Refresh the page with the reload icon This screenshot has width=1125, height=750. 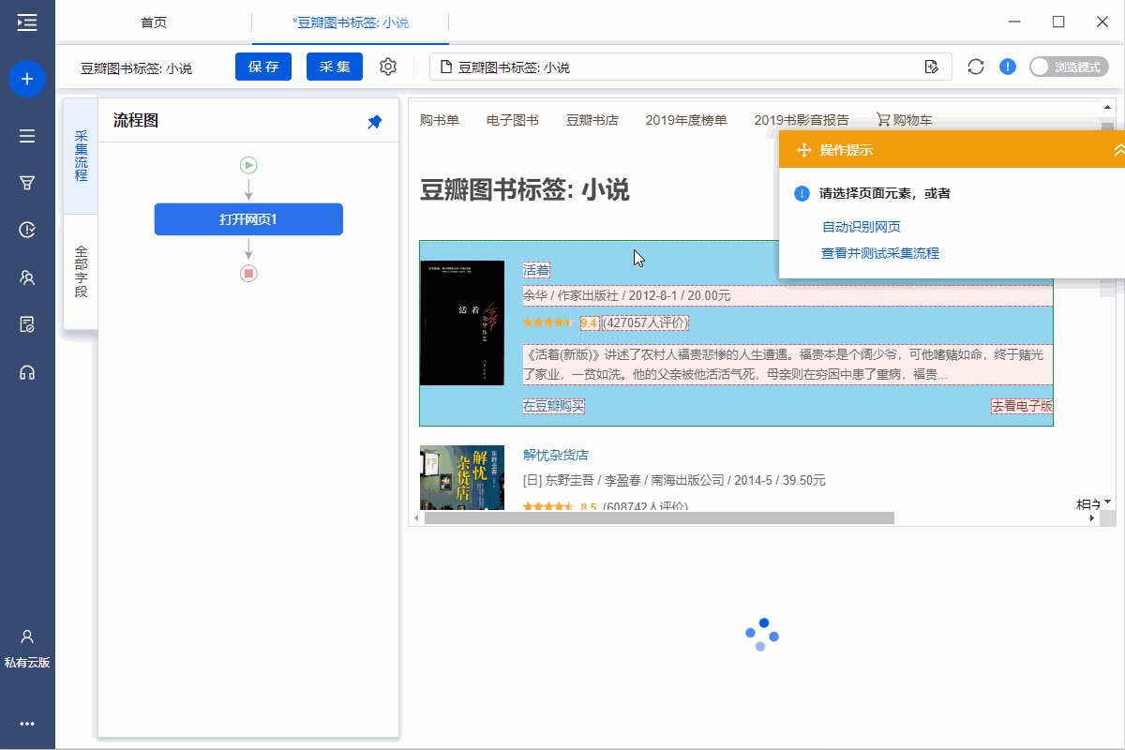(976, 67)
